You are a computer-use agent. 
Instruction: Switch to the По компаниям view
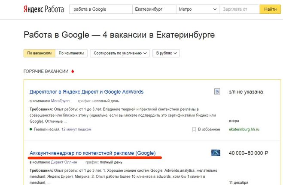[72, 53]
